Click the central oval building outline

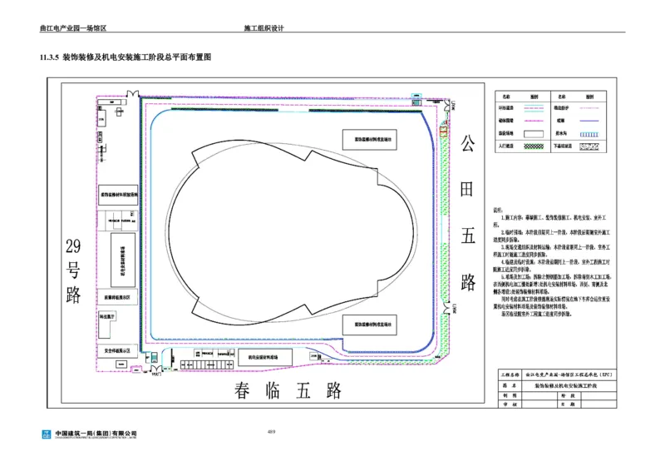tap(292, 233)
